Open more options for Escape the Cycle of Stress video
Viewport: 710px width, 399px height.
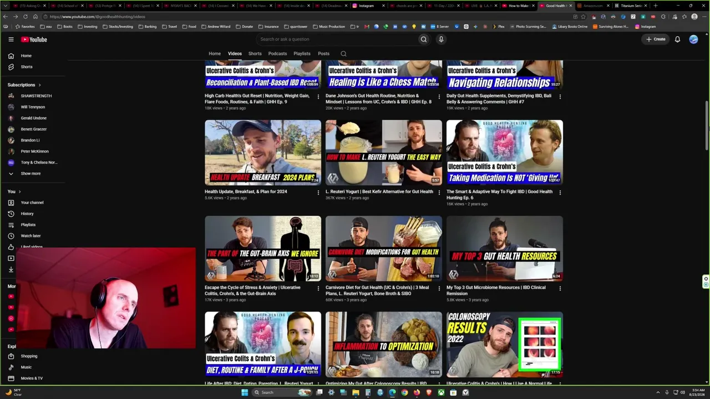(318, 288)
